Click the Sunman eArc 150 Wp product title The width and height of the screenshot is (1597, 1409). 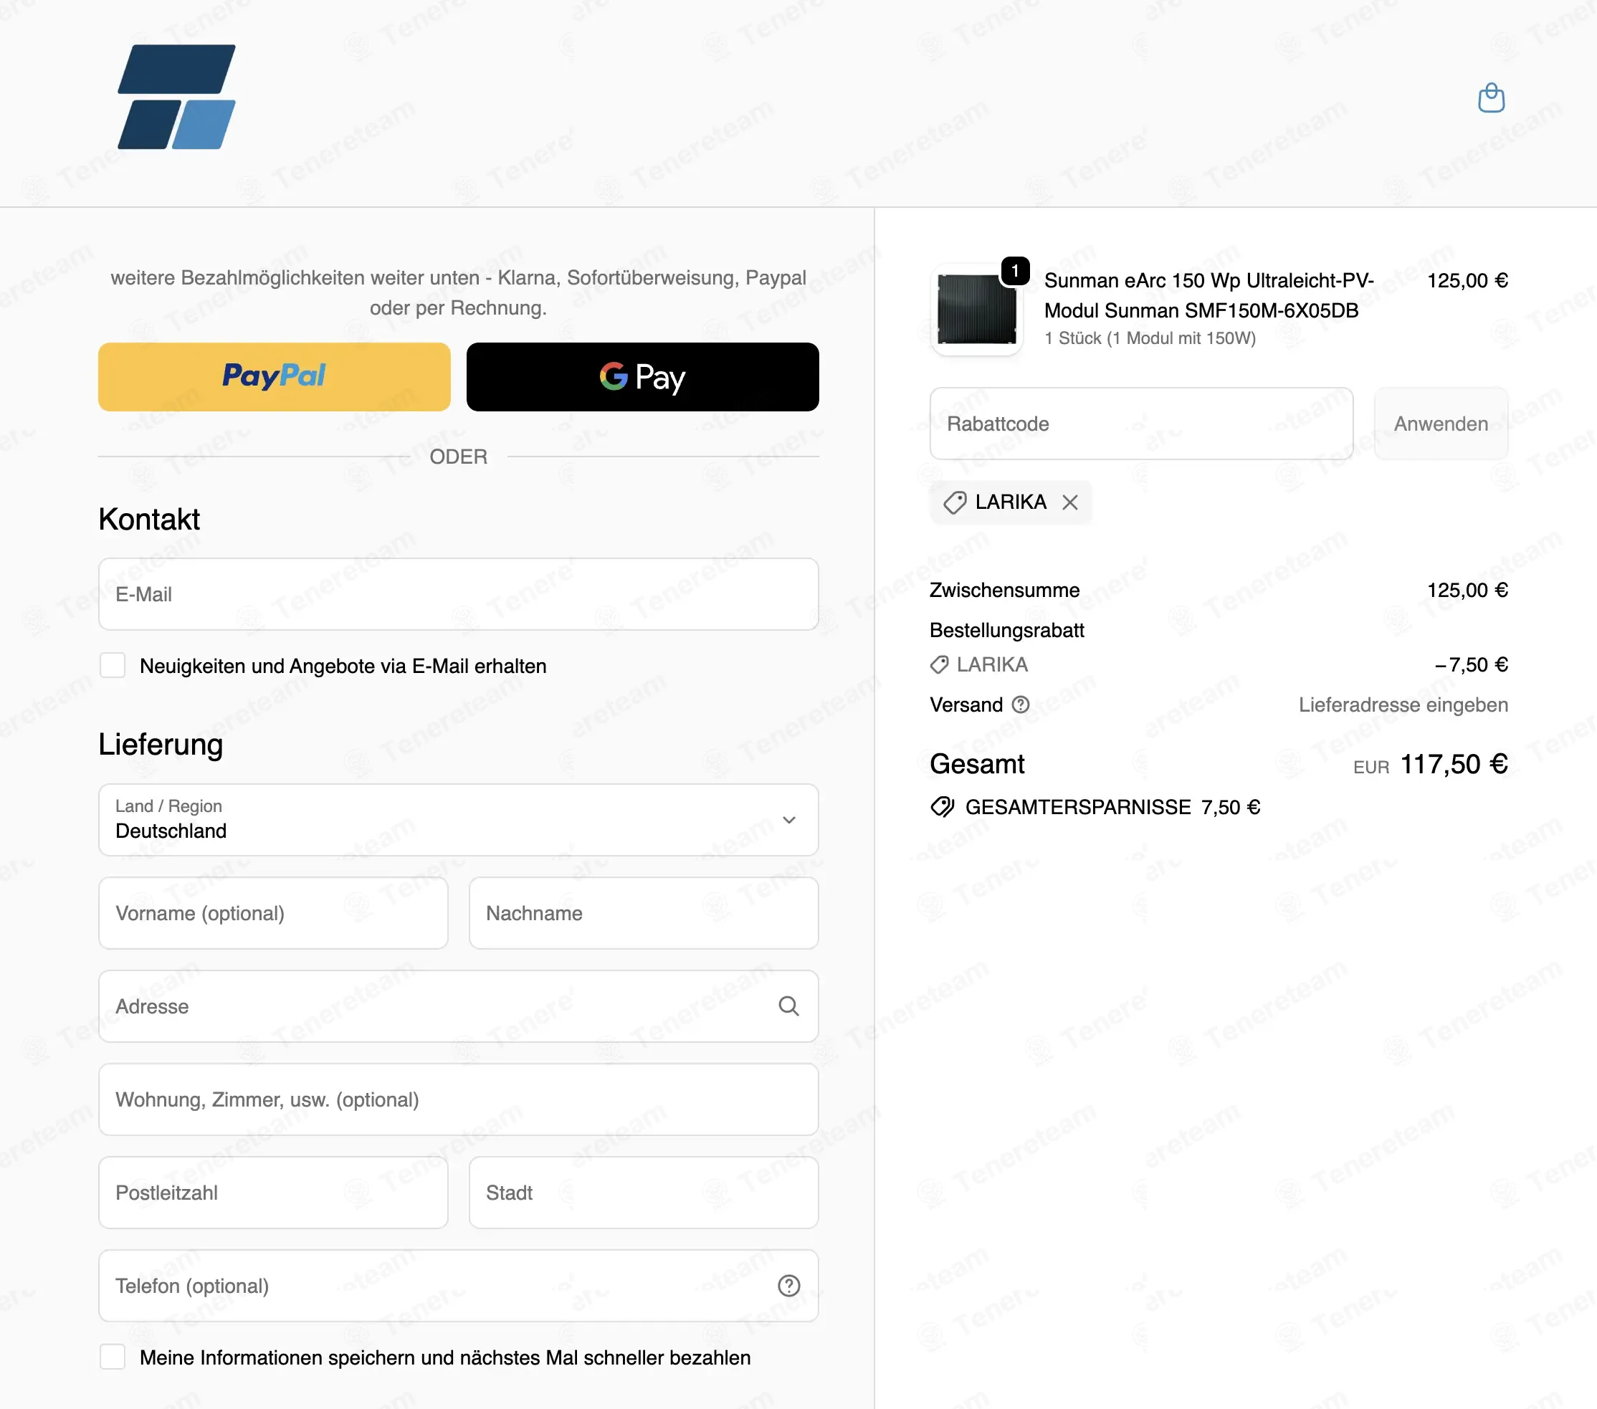pos(1209,295)
